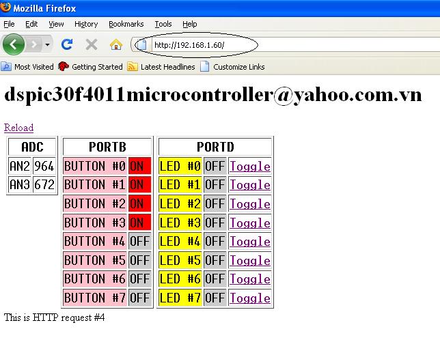The width and height of the screenshot is (440, 340).
Task: Open the Help menu
Action: tap(190, 24)
